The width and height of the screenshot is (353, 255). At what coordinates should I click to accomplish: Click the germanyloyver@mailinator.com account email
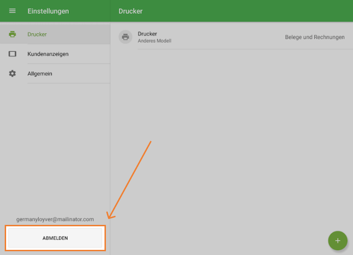[55, 219]
